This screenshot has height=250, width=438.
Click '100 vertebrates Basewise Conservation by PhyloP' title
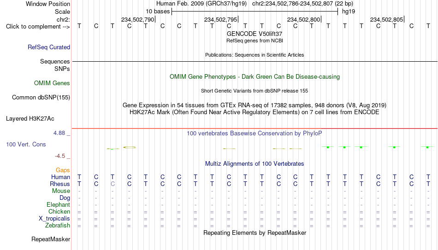(x=255, y=134)
